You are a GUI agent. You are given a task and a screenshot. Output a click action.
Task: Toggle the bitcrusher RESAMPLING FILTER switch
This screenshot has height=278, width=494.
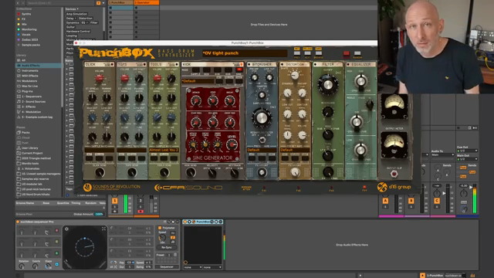pyautogui.click(x=262, y=140)
